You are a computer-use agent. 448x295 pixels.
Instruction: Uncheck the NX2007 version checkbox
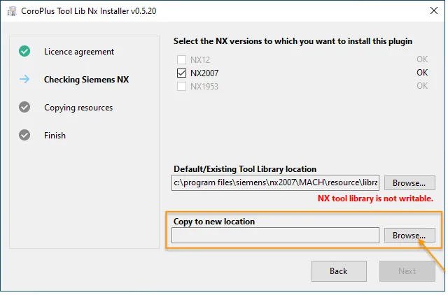182,73
